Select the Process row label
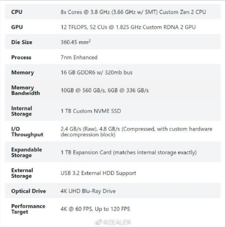Screen dimensions: 225x227 point(21,57)
